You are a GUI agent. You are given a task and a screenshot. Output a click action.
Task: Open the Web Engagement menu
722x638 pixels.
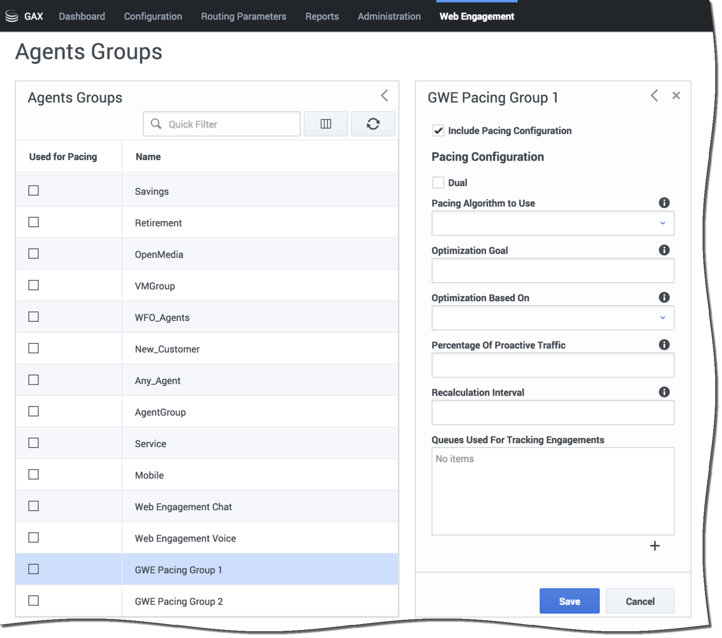(x=477, y=16)
